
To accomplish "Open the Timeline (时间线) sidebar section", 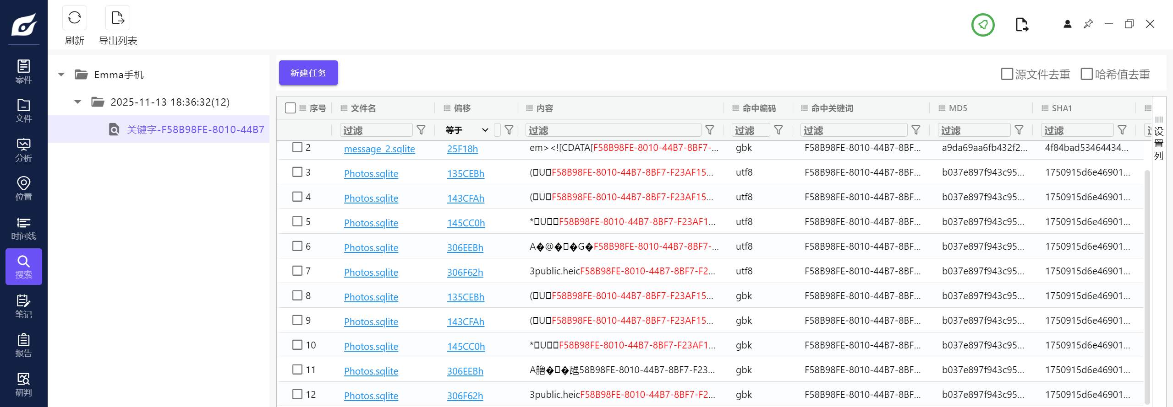I will (23, 228).
